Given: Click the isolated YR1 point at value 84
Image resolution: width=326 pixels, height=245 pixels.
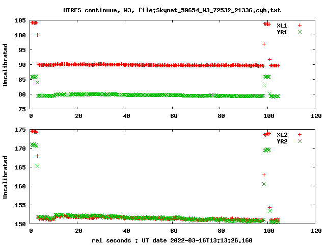Looking at the screenshot, I should click(37, 83).
